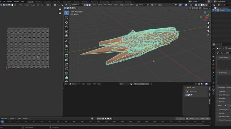Select the Cursor tool
Screen dimensions: 231x129
pos(66,18)
